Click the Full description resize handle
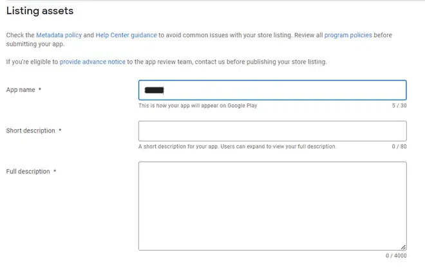The height and width of the screenshot is (270, 425). 403,247
